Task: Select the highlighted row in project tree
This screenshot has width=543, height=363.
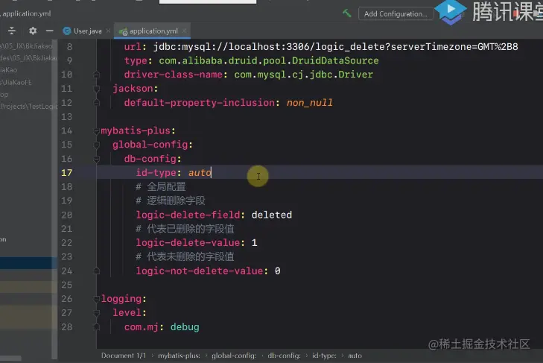Action: [28, 263]
